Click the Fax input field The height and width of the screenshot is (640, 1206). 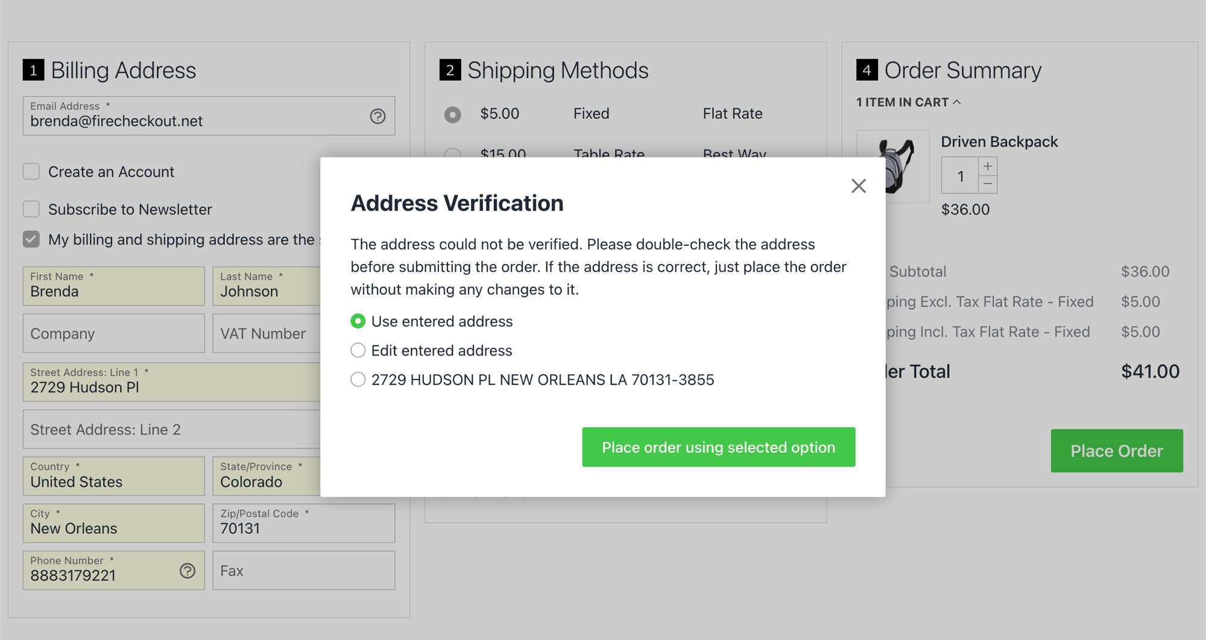pyautogui.click(x=304, y=570)
